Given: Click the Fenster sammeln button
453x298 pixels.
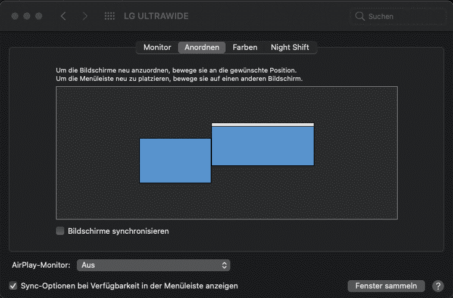Looking at the screenshot, I should [x=386, y=286].
